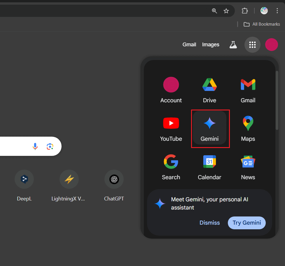Open the ChatGPT shortcut
The height and width of the screenshot is (266, 285).
(x=114, y=186)
